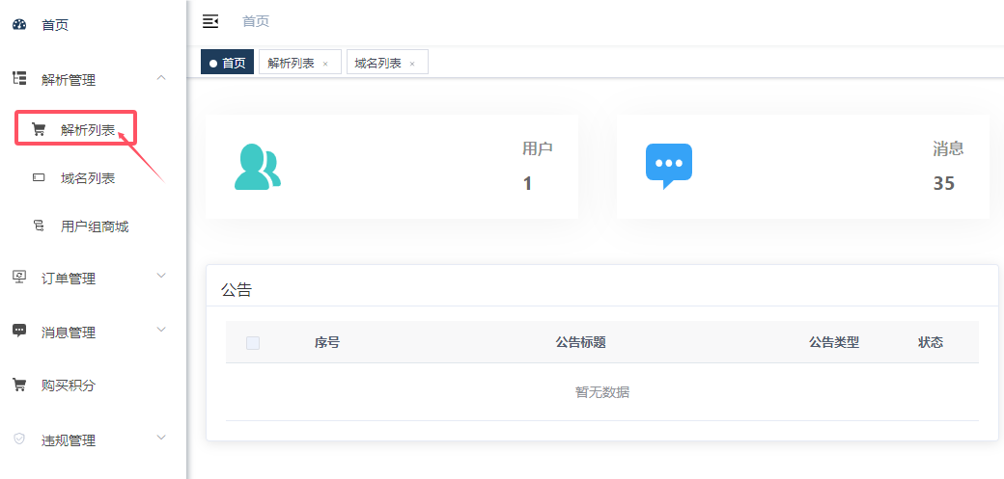Click the blue message bubble icon
This screenshot has height=479, width=1004.
tap(668, 167)
